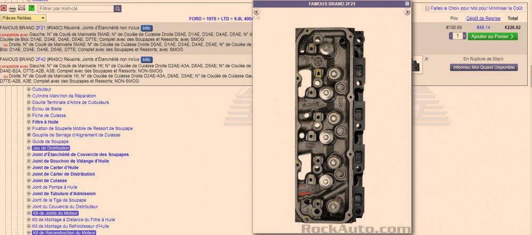Select the Jeu de Distribution label

[x=51, y=148]
